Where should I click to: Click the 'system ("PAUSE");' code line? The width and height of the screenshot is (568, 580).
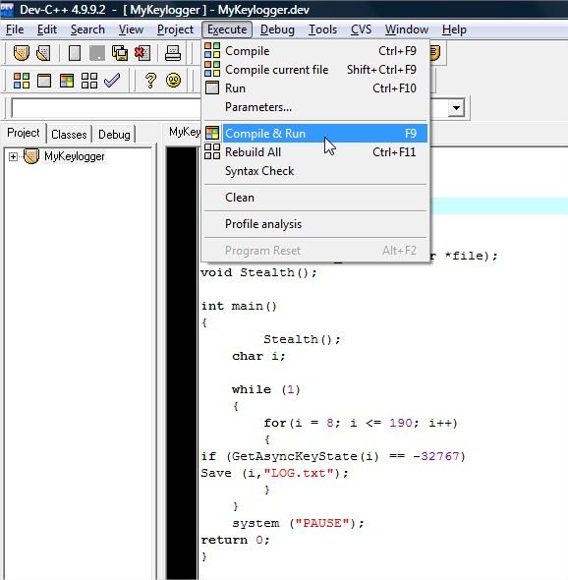pos(298,523)
